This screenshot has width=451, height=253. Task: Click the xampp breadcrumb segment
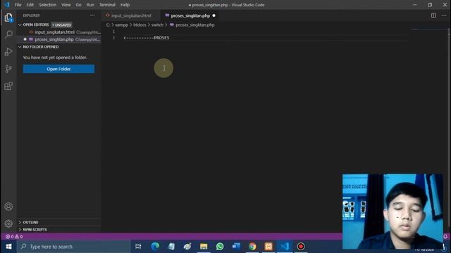[x=121, y=25]
